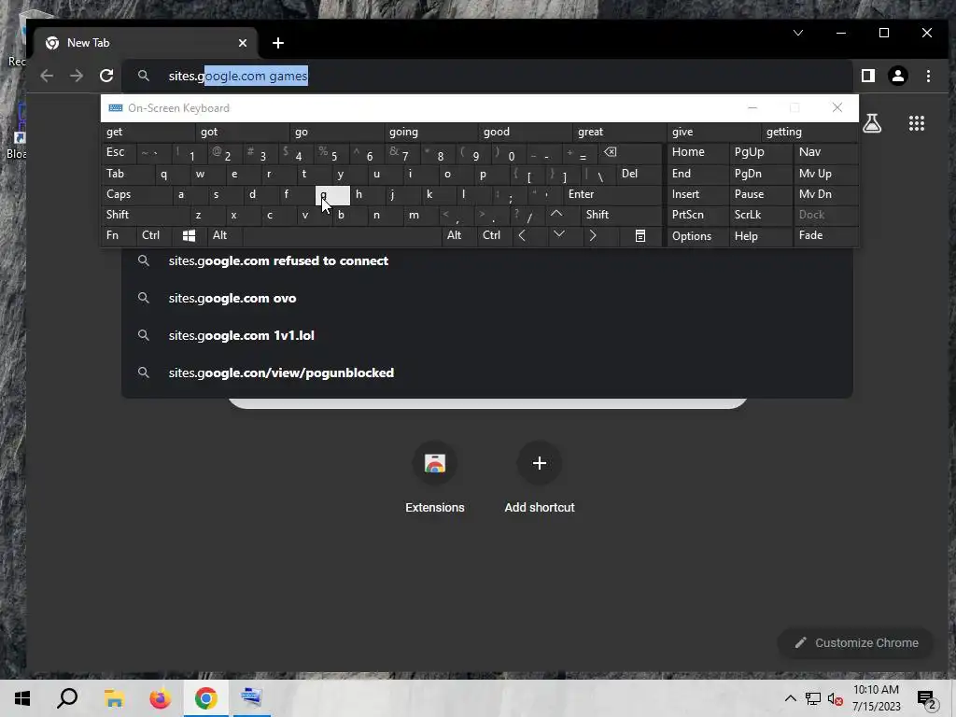Click the context menu key on the On-Screen Keyboard

pos(640,235)
